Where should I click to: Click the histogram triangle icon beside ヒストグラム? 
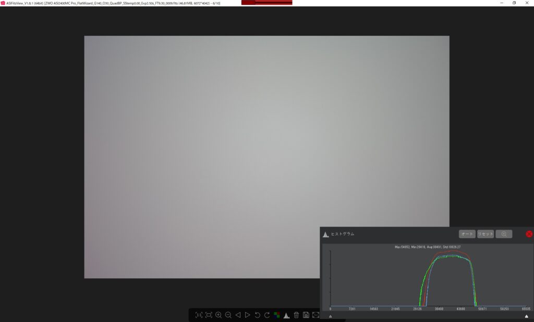(325, 235)
